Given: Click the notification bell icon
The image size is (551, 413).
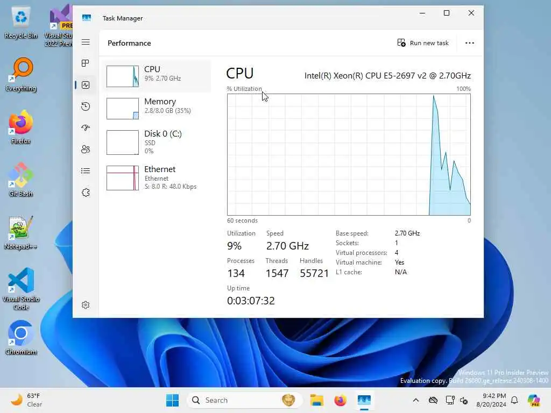Looking at the screenshot, I should [x=514, y=400].
